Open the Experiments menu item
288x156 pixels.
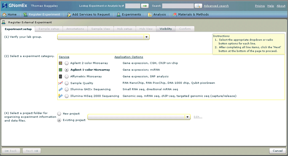[129, 15]
